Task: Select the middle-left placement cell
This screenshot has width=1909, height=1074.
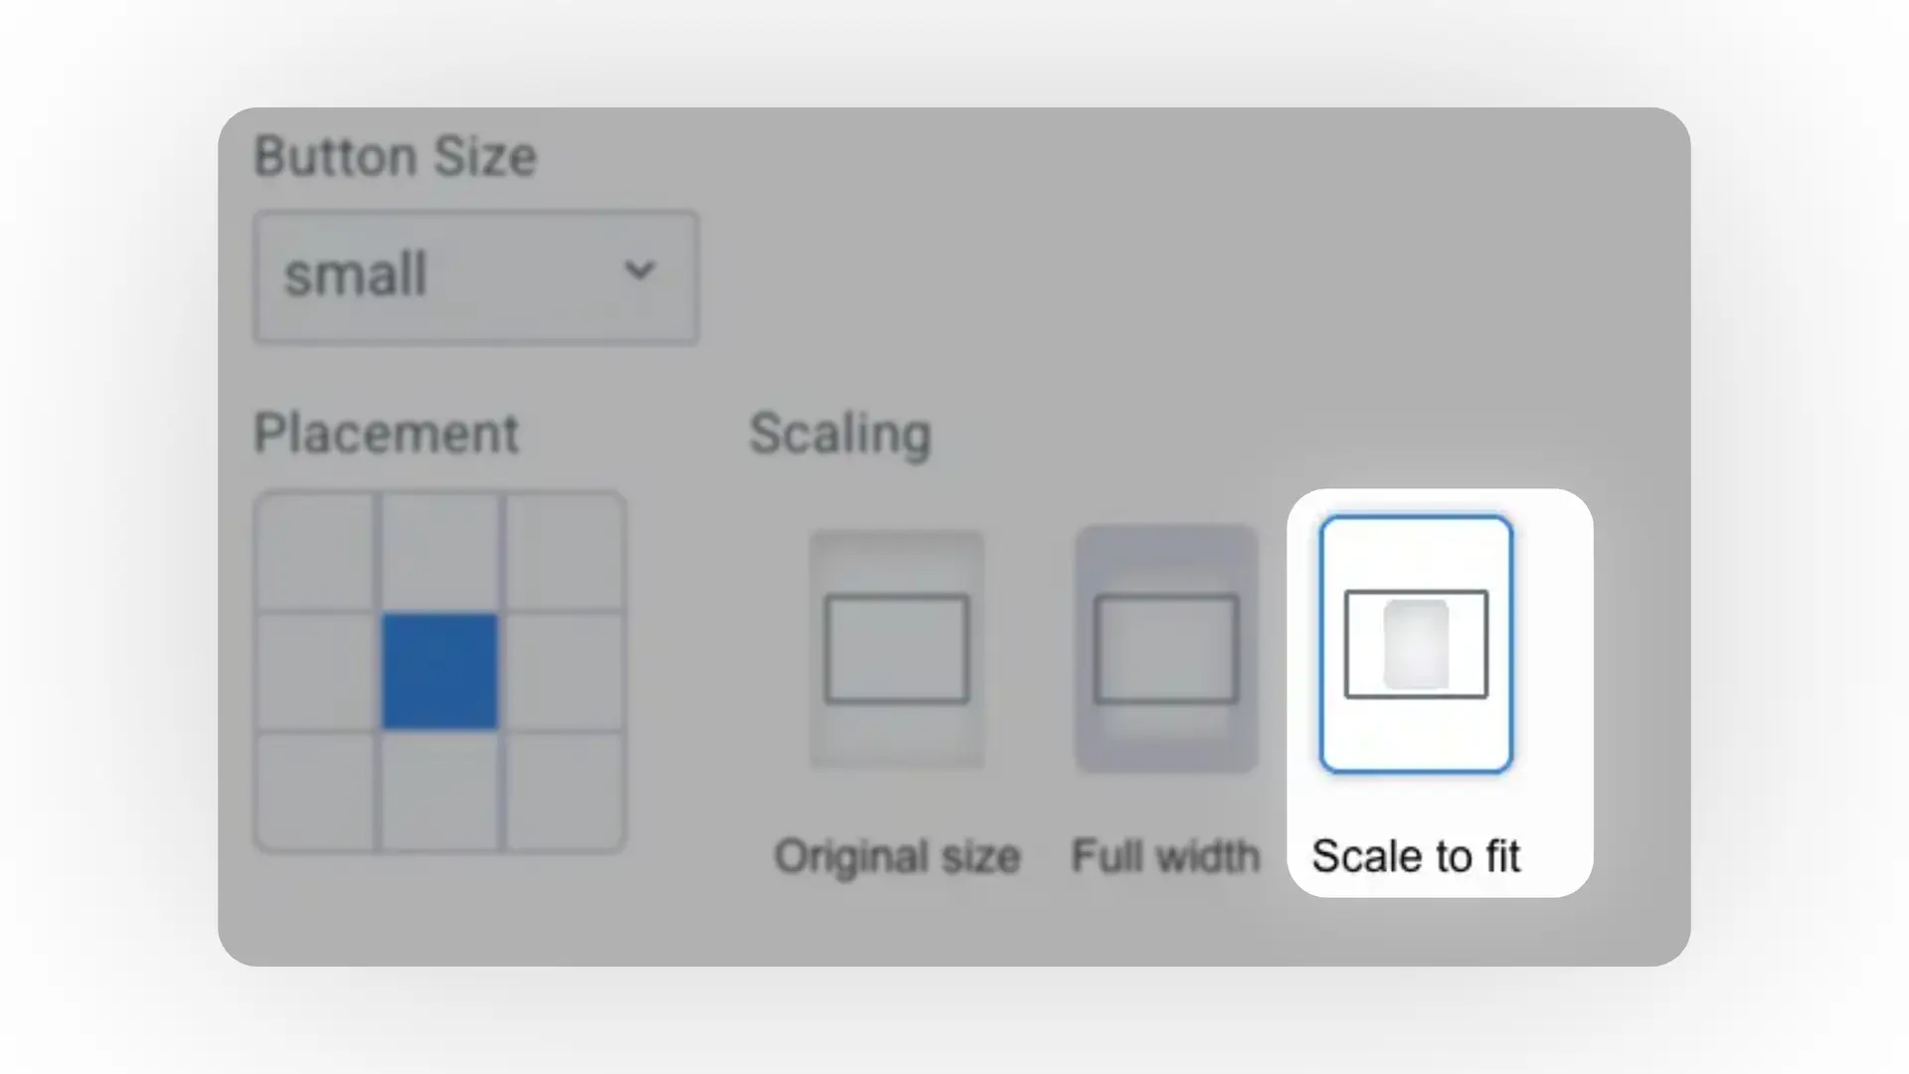Action: coord(316,671)
